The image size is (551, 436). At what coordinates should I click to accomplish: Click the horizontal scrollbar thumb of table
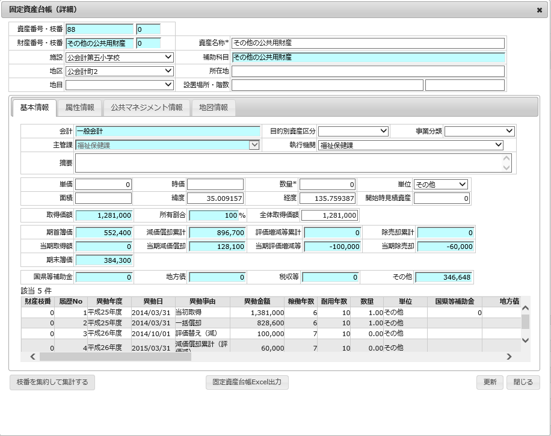coord(115,357)
